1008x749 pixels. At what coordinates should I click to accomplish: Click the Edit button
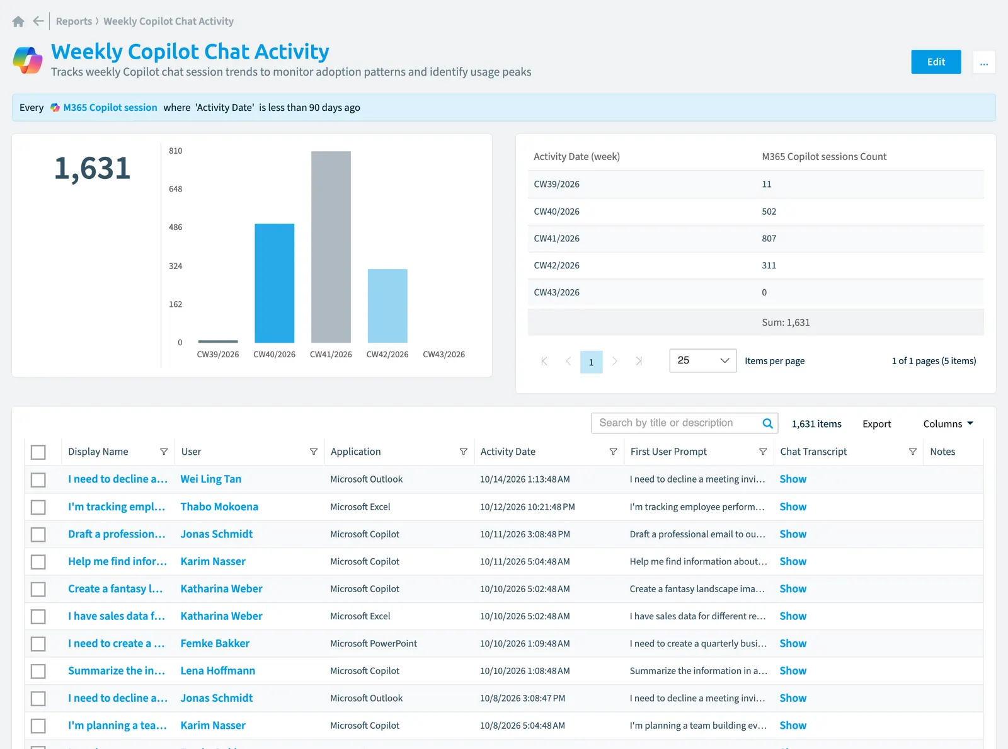click(x=936, y=62)
